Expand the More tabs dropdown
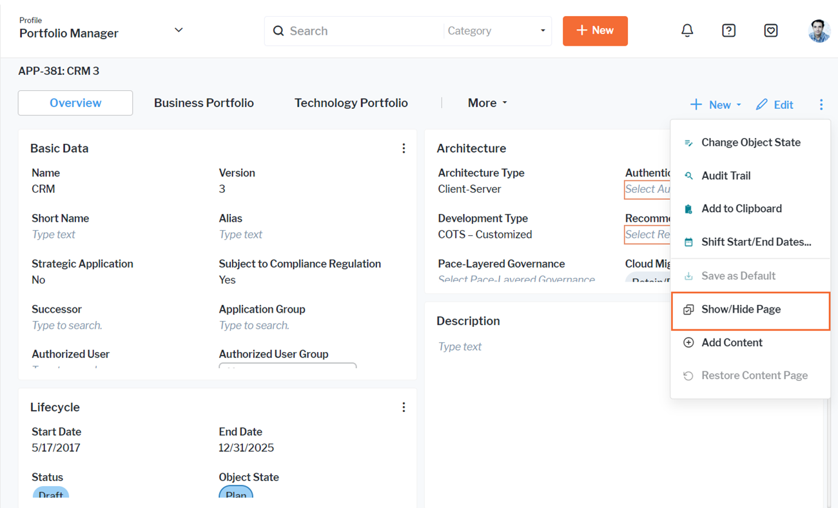 (x=487, y=103)
